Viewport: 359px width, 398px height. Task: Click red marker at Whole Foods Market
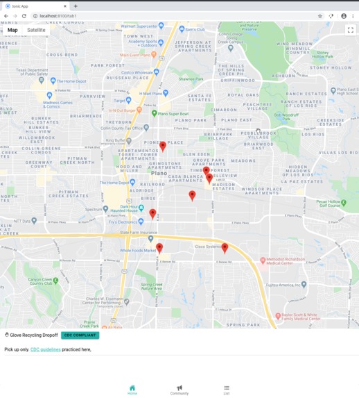159,248
